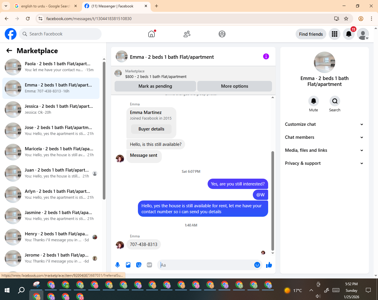378x300 pixels.
Task: Expand Media, files and links section
Action: click(x=324, y=150)
